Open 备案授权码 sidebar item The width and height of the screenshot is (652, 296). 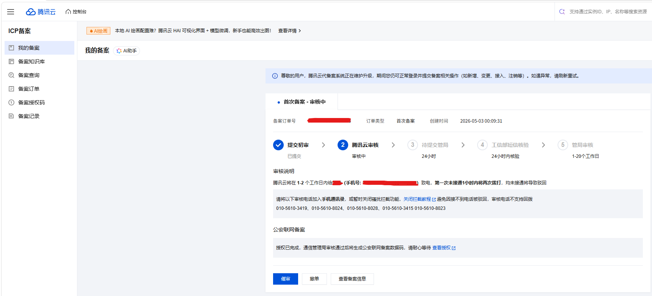[39, 102]
